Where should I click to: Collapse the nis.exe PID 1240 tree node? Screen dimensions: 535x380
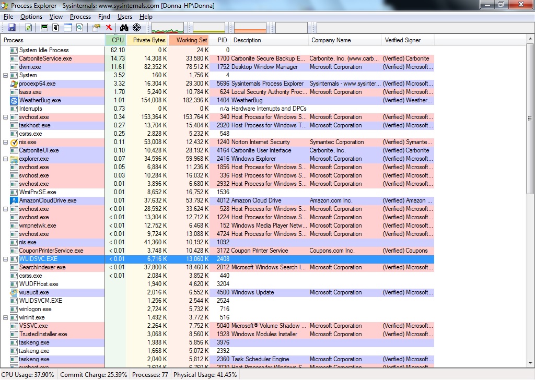tap(5, 142)
